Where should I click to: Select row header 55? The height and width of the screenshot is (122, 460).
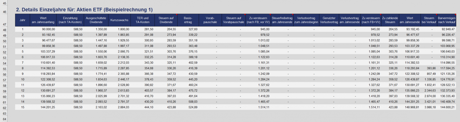[4, 69]
